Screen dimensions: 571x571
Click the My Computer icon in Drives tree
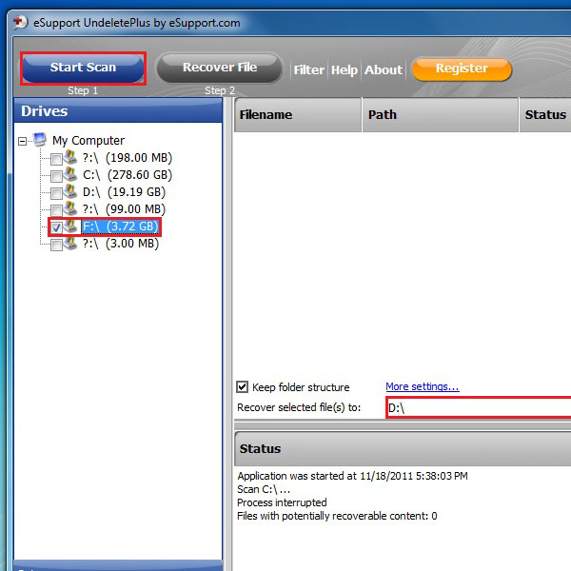click(x=40, y=140)
